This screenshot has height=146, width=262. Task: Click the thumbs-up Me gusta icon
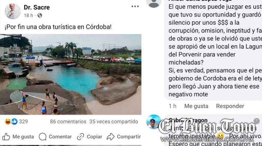pyautogui.click(x=6, y=137)
